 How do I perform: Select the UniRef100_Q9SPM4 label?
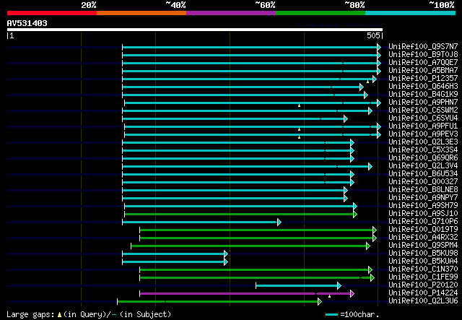tap(423, 246)
